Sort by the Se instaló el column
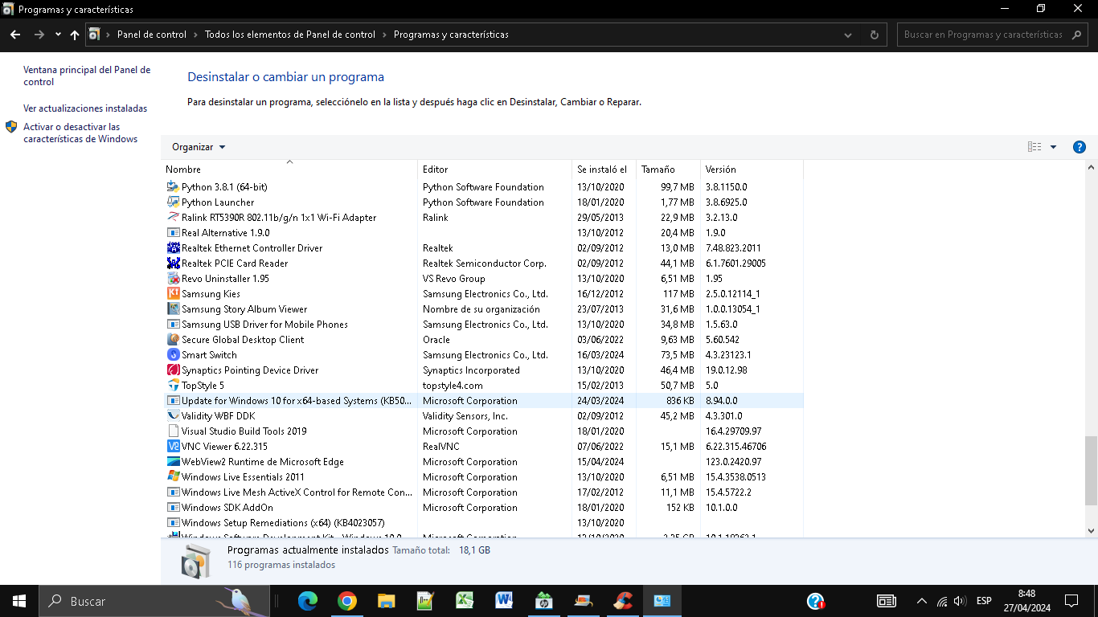 point(604,170)
